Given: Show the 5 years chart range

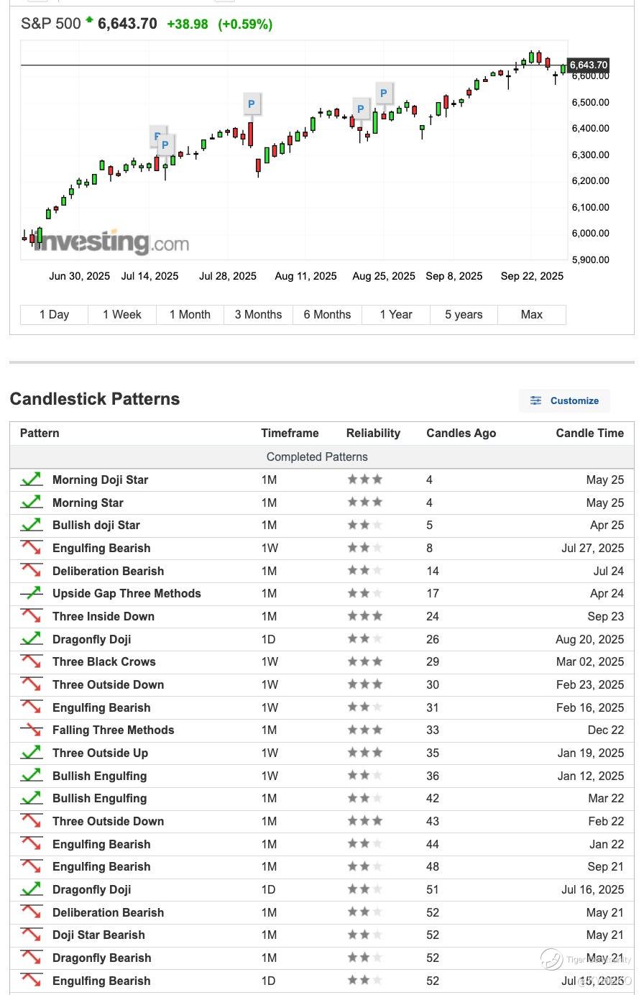Looking at the screenshot, I should (x=464, y=314).
